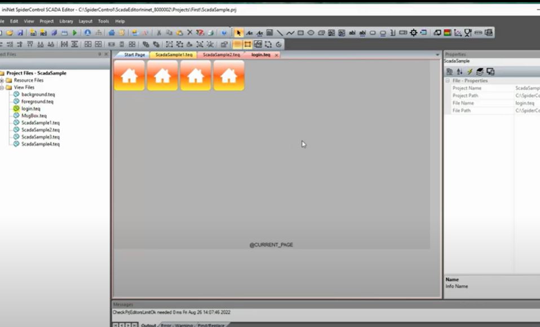
Task: Click the red-green color palette icon
Action: 447,33
